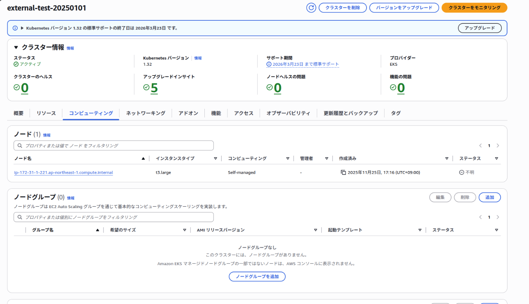Image resolution: width=529 pixels, height=304 pixels.
Task: Click the 不明 status icon for the node
Action: pos(461,172)
